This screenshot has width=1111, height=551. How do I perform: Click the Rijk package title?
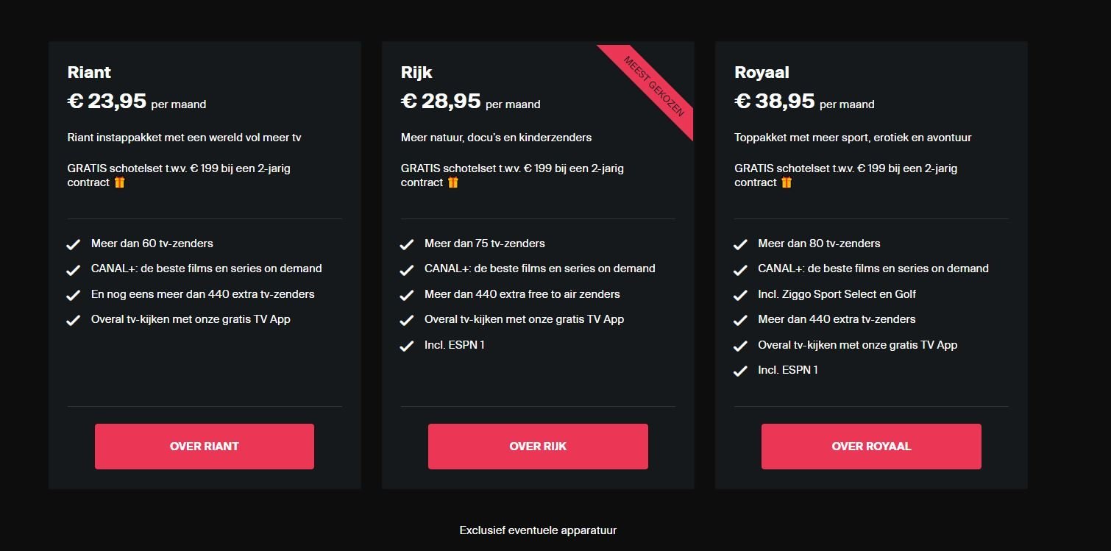(x=416, y=72)
